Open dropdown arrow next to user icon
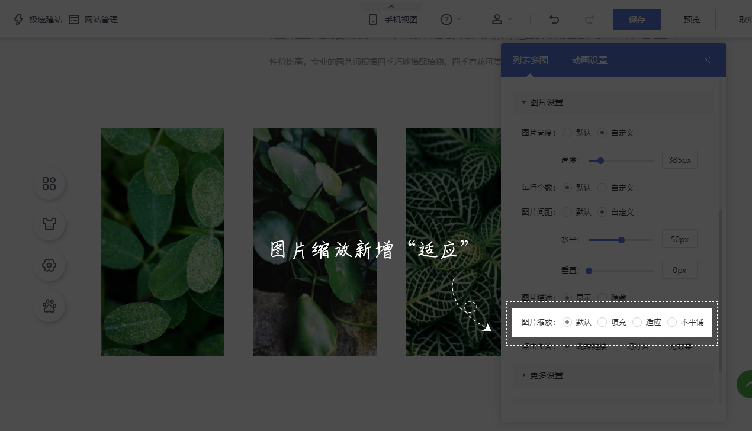752x431 pixels. 510,20
